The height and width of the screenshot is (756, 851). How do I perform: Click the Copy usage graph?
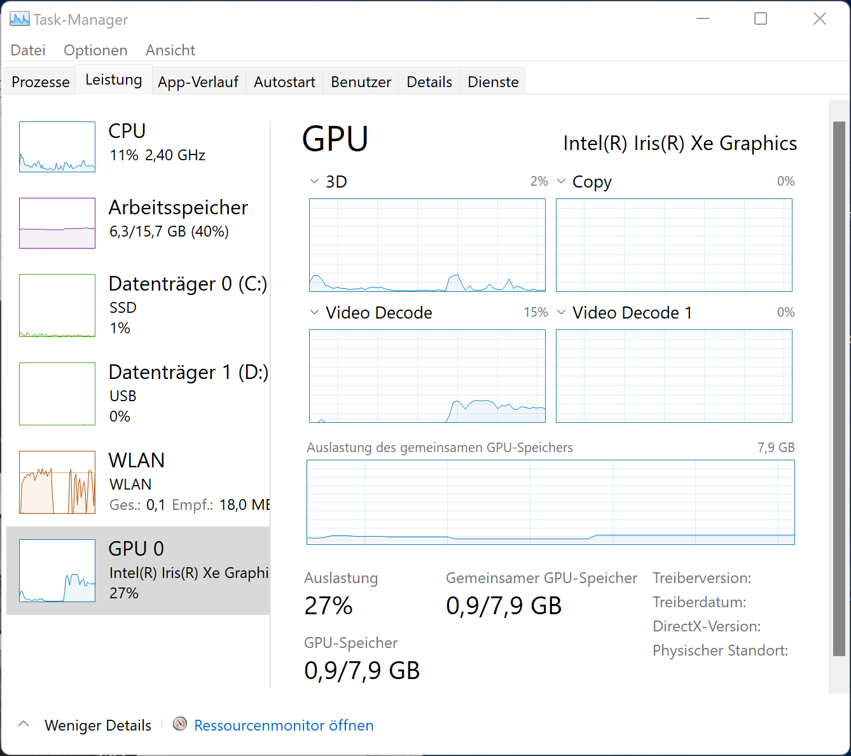(674, 245)
